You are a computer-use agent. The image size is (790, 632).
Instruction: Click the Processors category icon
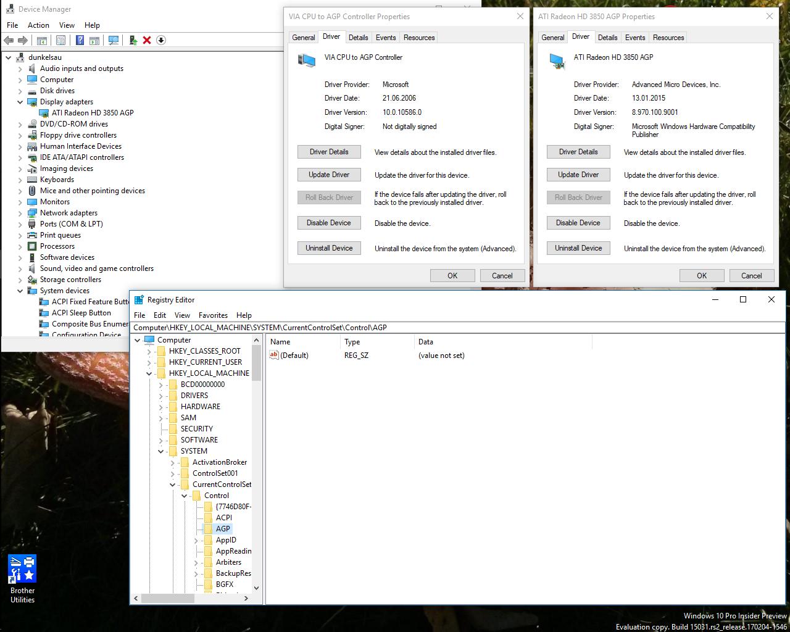pos(32,246)
